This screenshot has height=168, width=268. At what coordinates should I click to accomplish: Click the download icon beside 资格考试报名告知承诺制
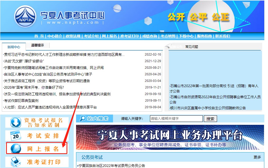pyautogui.click(x=16, y=122)
